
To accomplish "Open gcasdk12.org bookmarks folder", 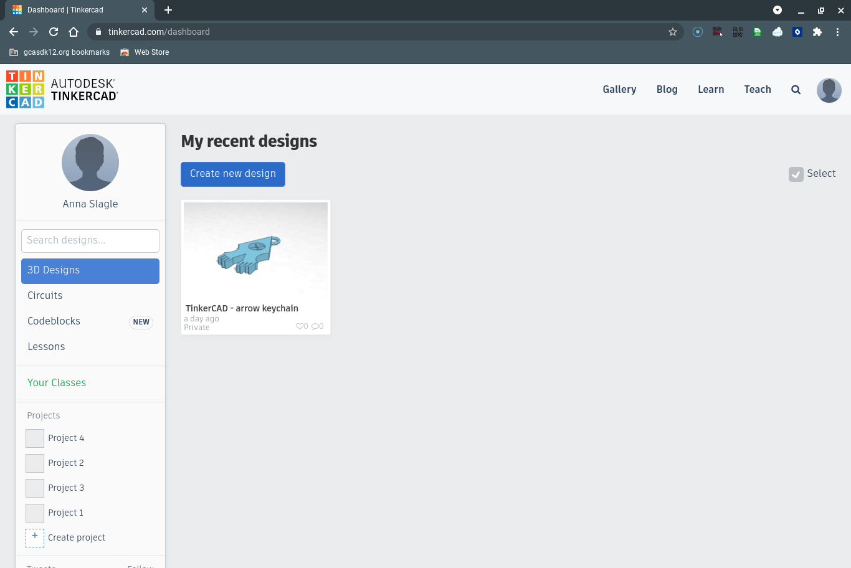I will 60,52.
